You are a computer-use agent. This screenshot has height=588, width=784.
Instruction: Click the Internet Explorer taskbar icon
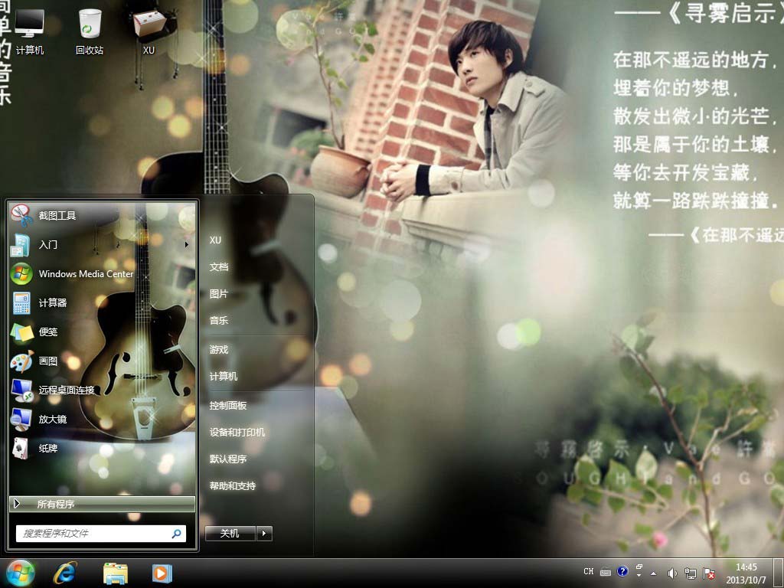65,573
